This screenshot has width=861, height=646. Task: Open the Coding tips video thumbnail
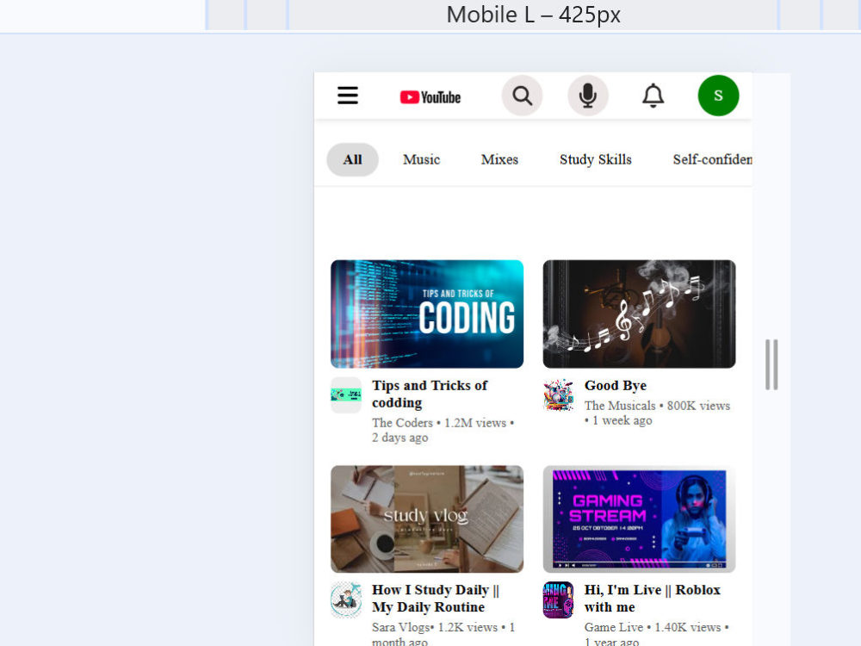pos(427,314)
